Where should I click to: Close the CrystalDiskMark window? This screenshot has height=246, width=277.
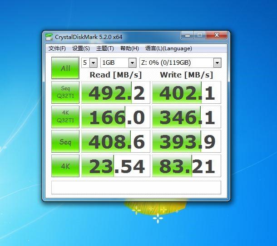tap(217, 35)
